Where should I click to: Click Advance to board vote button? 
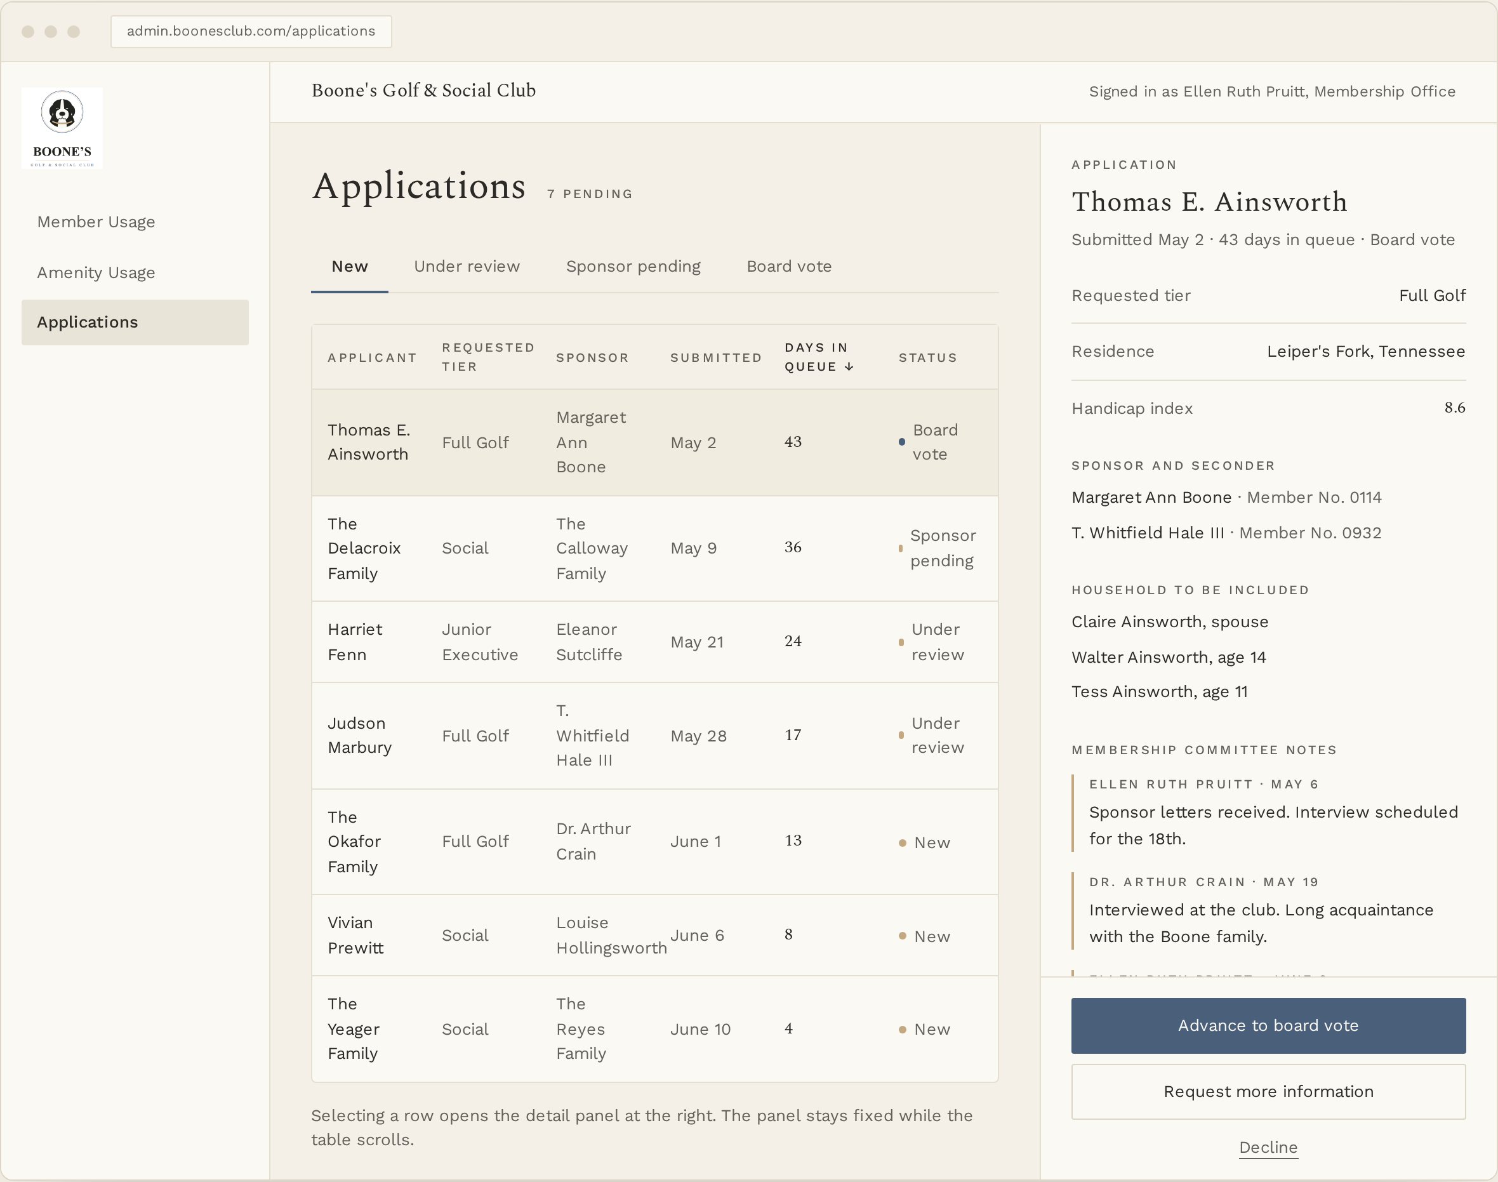coord(1268,1026)
